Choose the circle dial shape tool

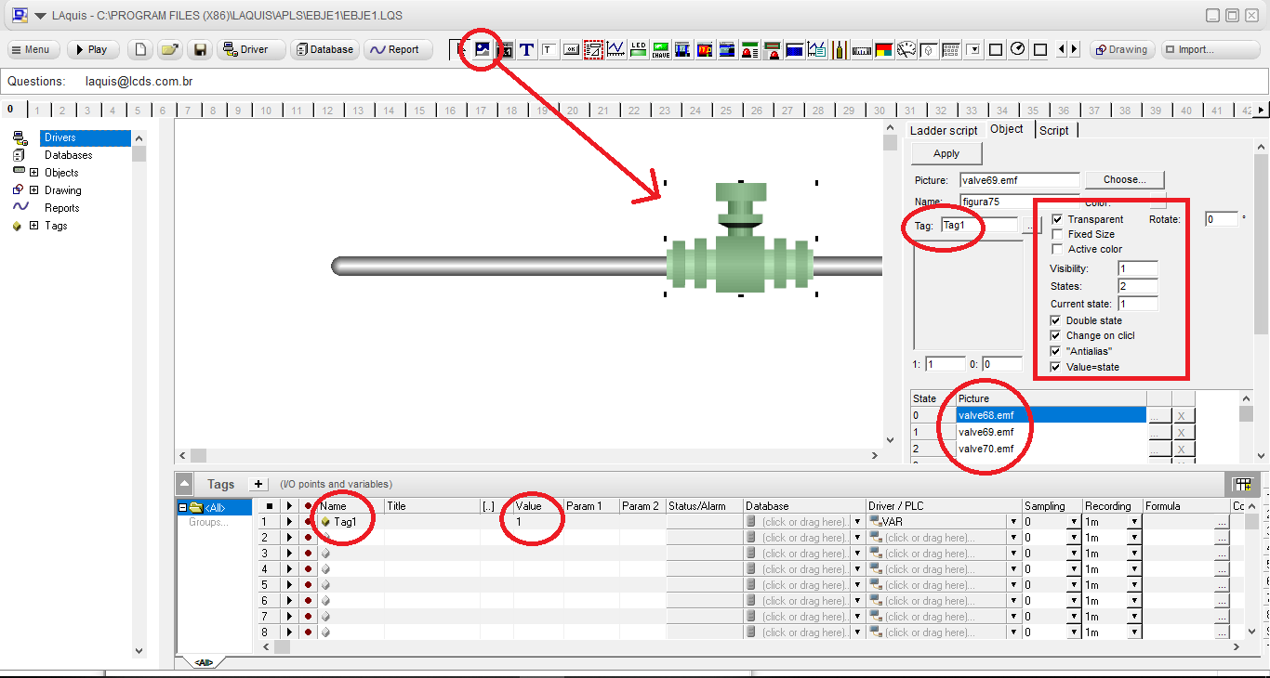pyautogui.click(x=1018, y=49)
